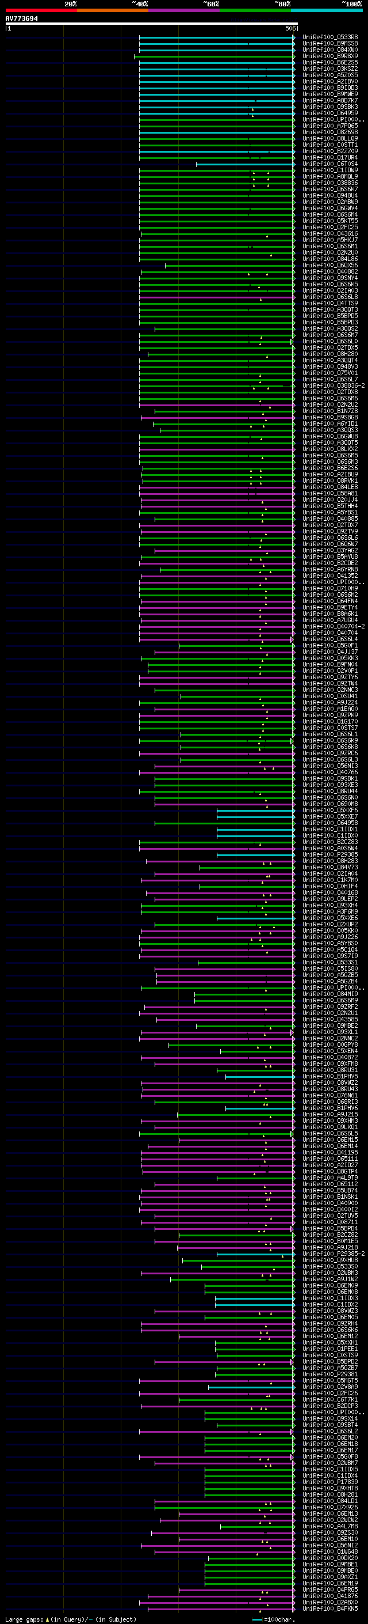Select the entry UniRef100_Q38836
The width and height of the screenshot is (368, 1624).
click(329, 183)
